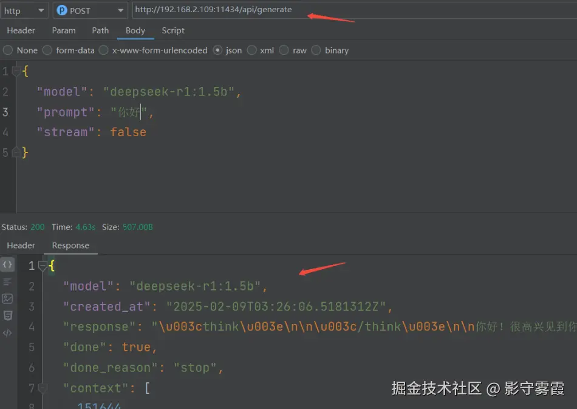Switch to the request Header tab
Screen dimensions: 577x409
tap(21, 30)
